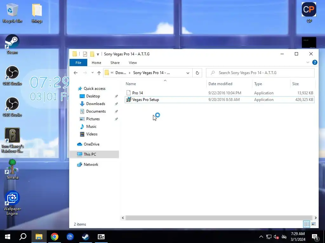Screen dimensions: 325x243
Task: Open 7-Zip from the taskbar
Action: point(101,237)
